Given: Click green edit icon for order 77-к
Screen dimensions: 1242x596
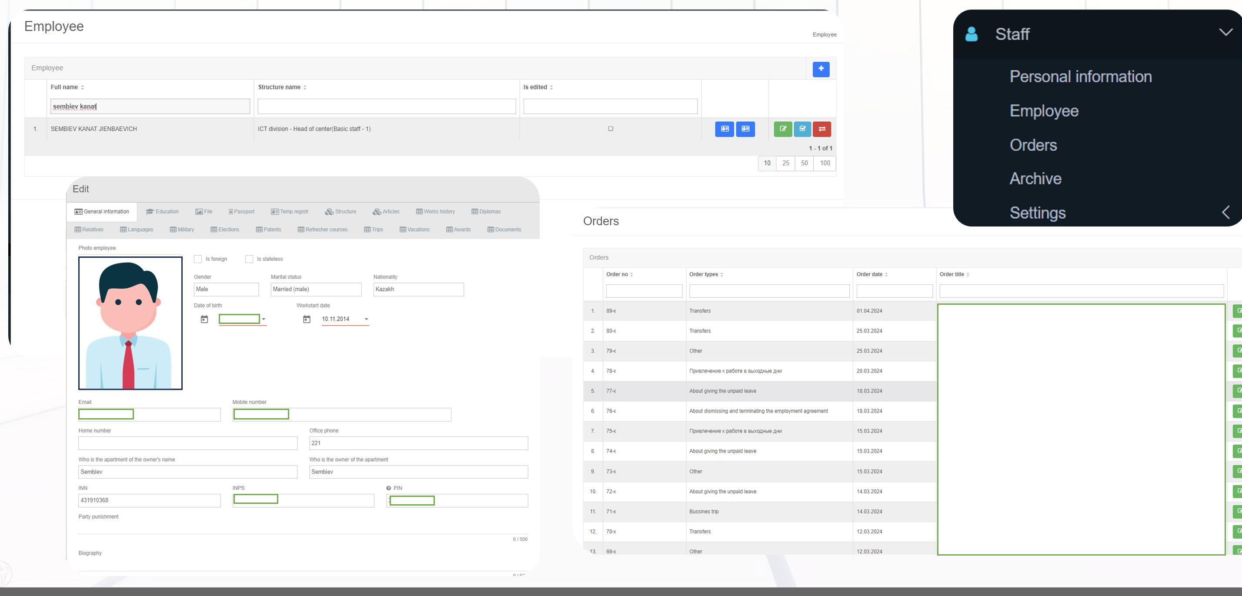Looking at the screenshot, I should coord(1238,391).
